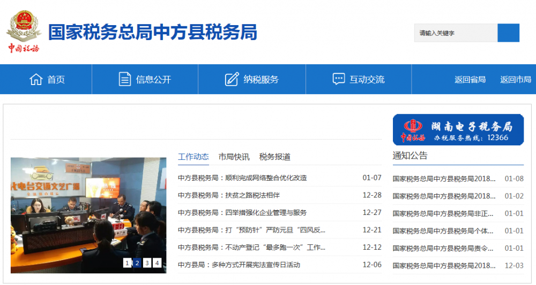The height and width of the screenshot is (285, 536).
Task: Click the radio studio carousel photo
Action: pos(88,215)
